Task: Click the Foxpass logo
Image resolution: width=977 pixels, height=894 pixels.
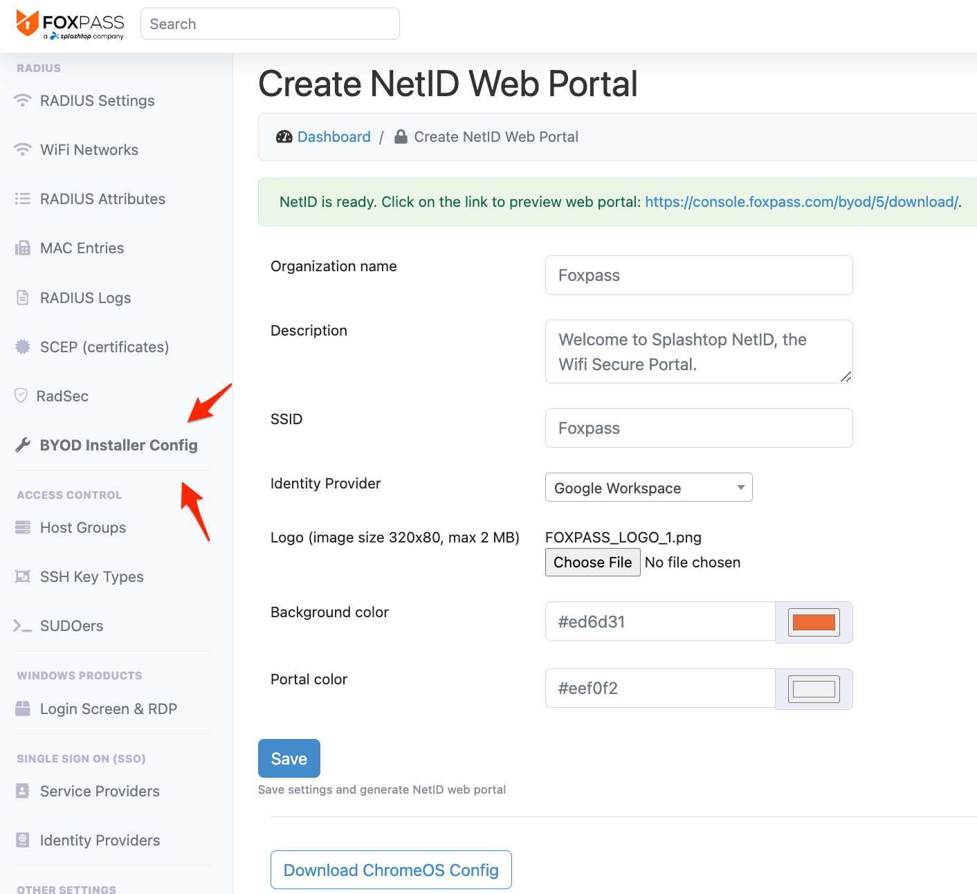Action: point(69,24)
